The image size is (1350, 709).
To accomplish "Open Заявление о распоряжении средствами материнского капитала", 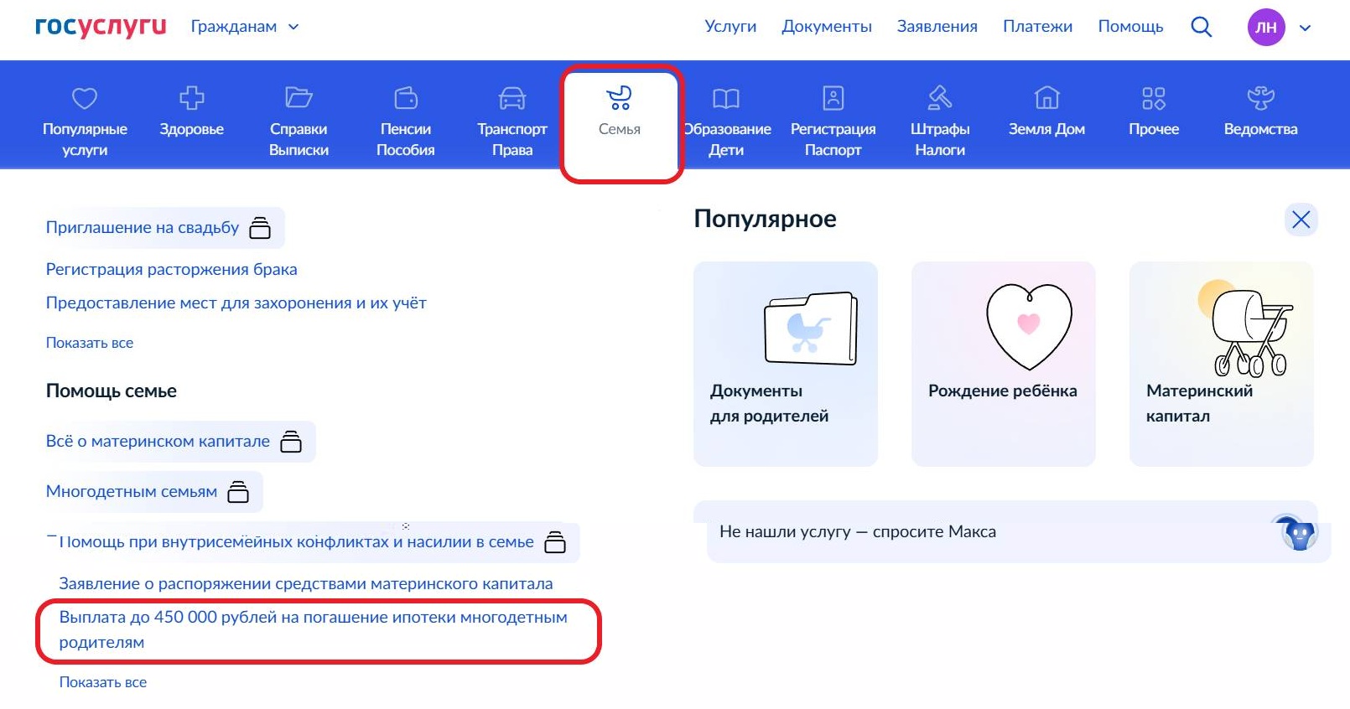I will click(x=306, y=583).
